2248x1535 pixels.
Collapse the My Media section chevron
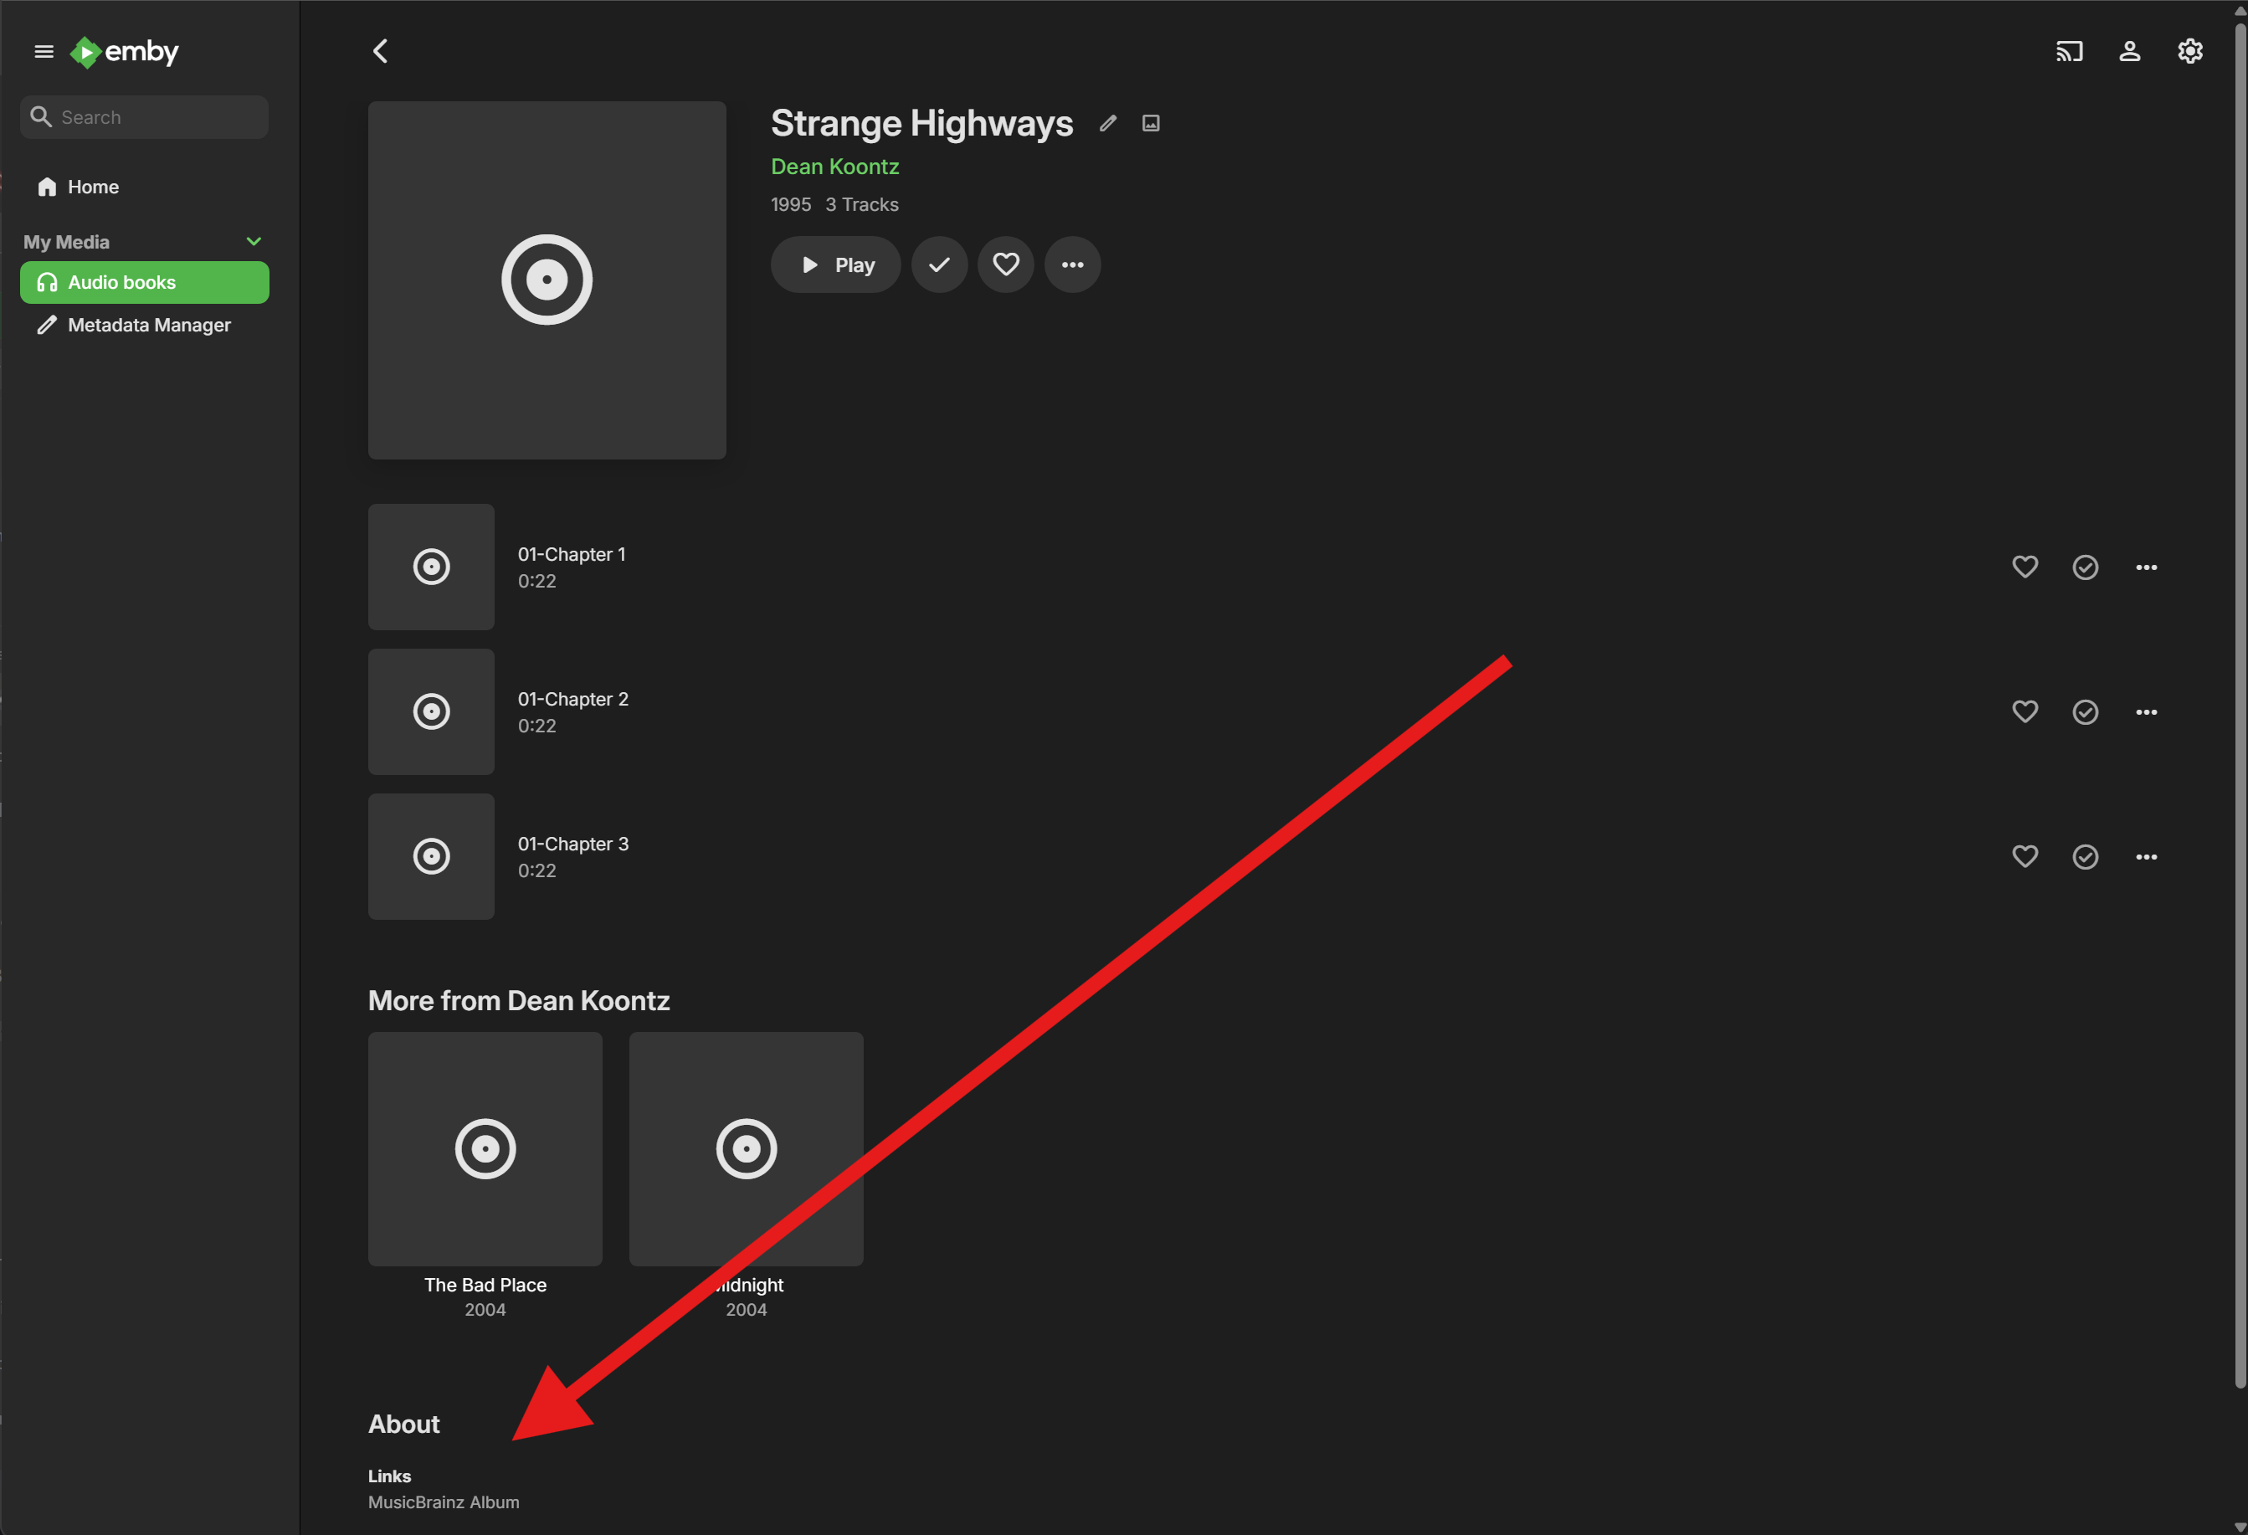click(x=254, y=242)
